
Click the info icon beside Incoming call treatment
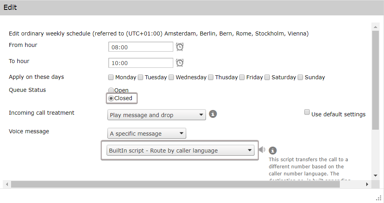213,114
